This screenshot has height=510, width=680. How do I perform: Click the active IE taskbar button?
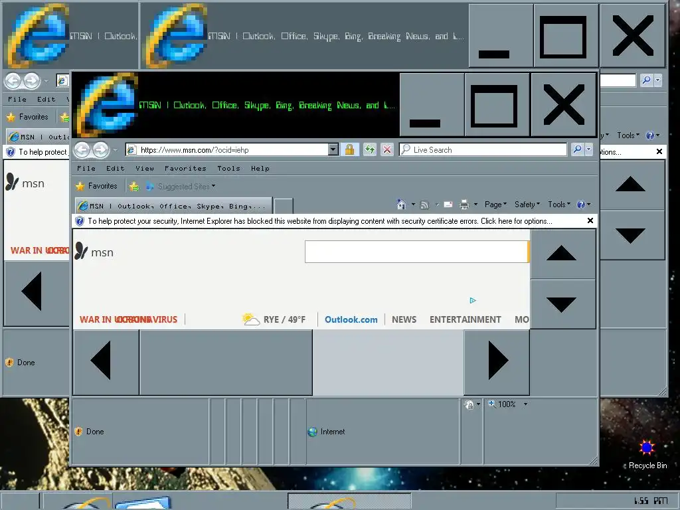[x=349, y=501]
